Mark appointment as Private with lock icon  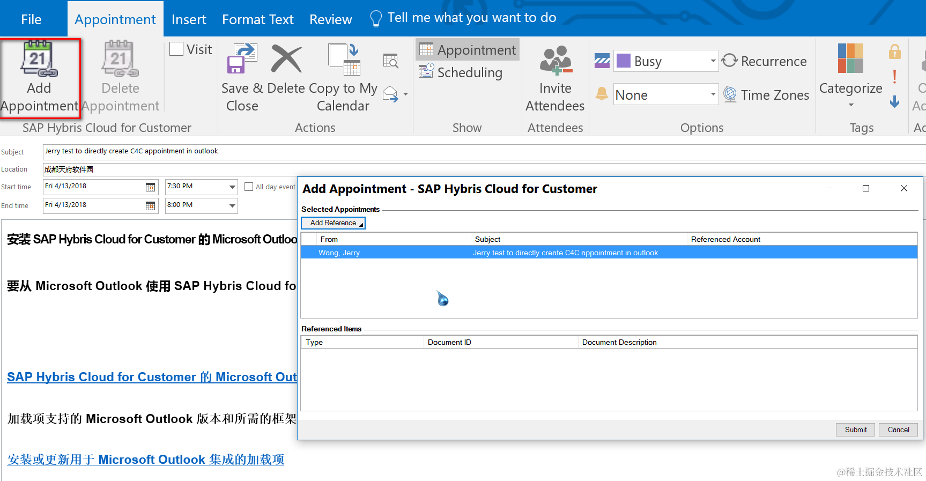[894, 51]
